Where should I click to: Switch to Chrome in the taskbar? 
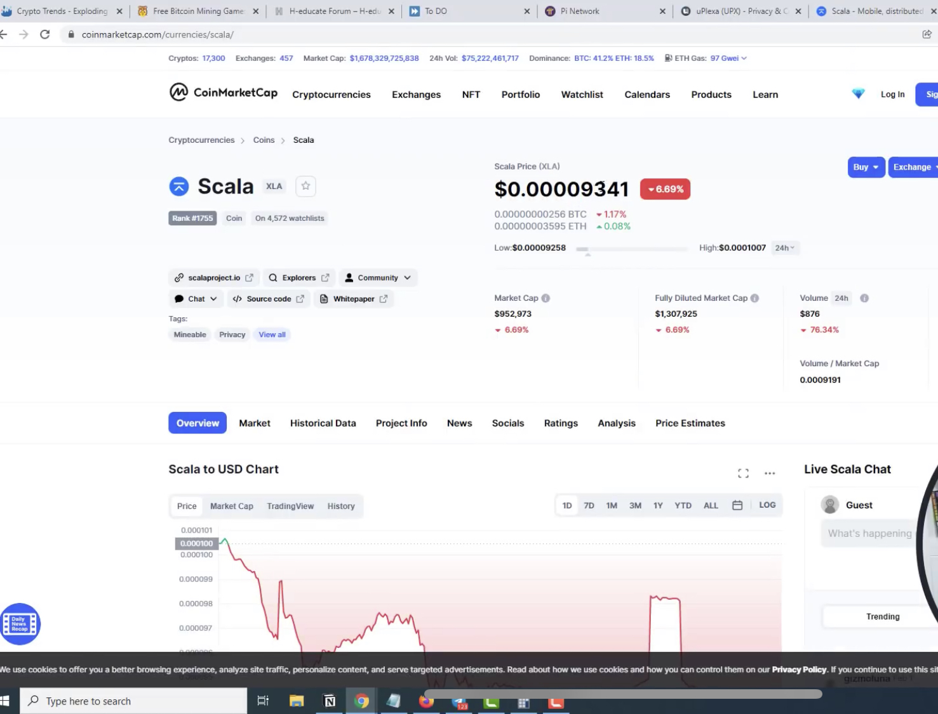(x=362, y=701)
